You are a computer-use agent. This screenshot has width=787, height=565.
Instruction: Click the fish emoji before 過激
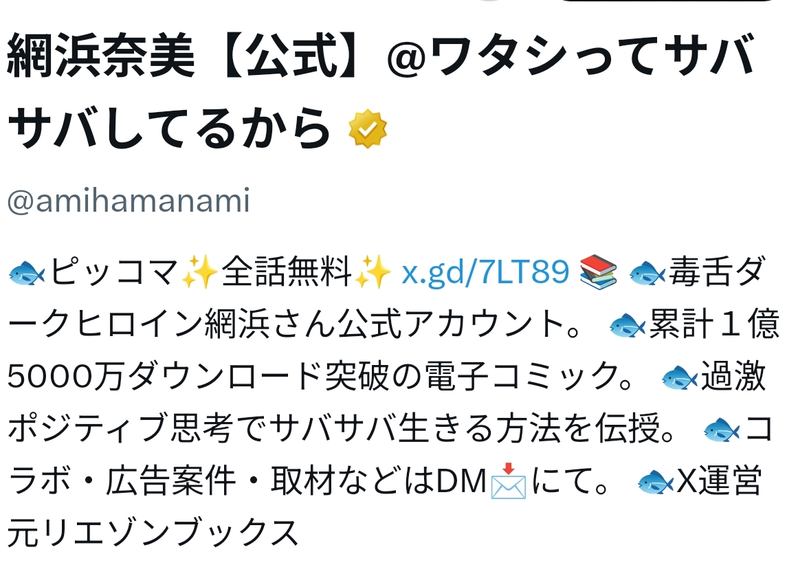(680, 377)
